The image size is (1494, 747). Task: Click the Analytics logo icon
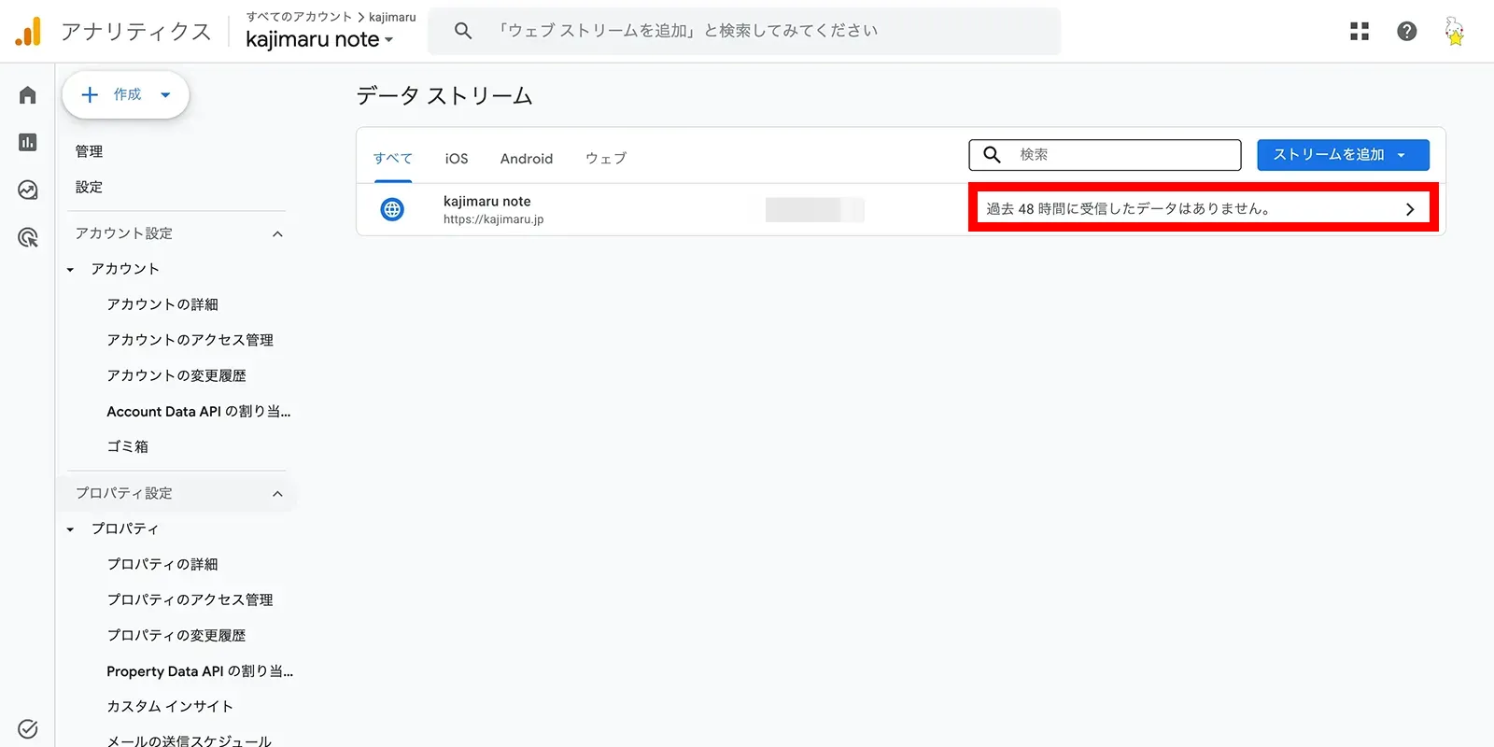coord(28,32)
